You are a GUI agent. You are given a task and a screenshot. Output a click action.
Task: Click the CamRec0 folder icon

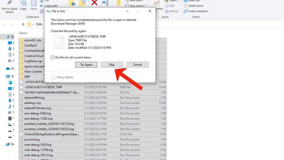21,45
